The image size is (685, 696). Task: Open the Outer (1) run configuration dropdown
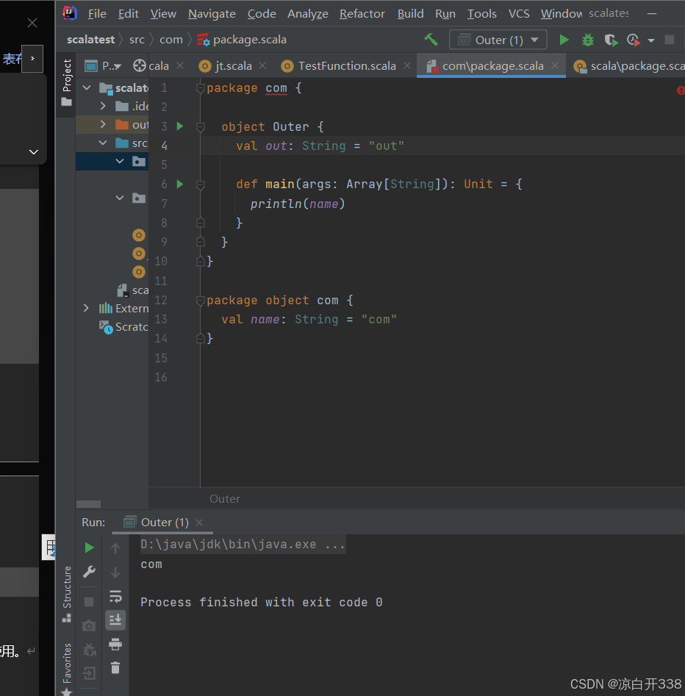tap(498, 40)
